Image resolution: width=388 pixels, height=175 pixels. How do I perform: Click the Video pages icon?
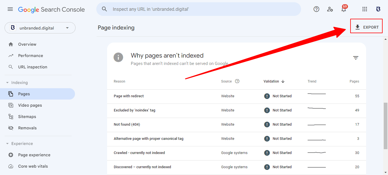11,105
